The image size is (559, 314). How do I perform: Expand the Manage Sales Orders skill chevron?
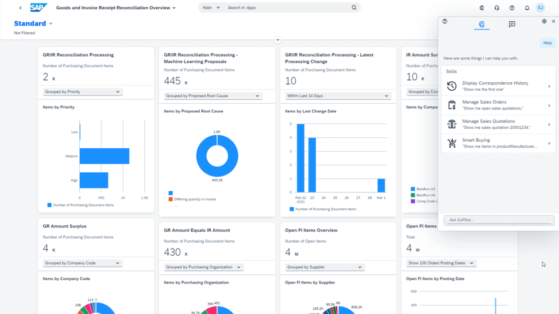coord(549,105)
